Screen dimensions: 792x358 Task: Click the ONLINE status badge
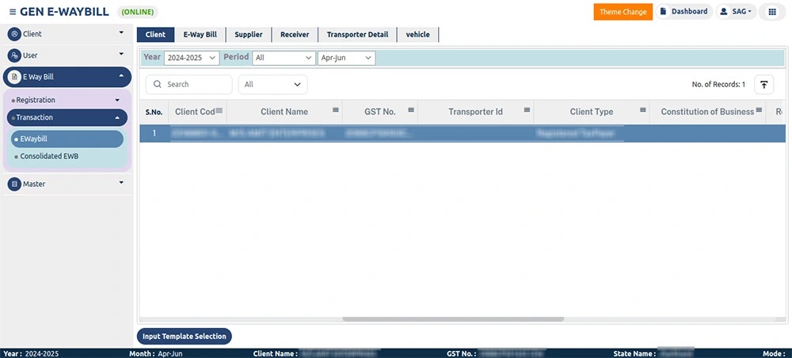[138, 12]
